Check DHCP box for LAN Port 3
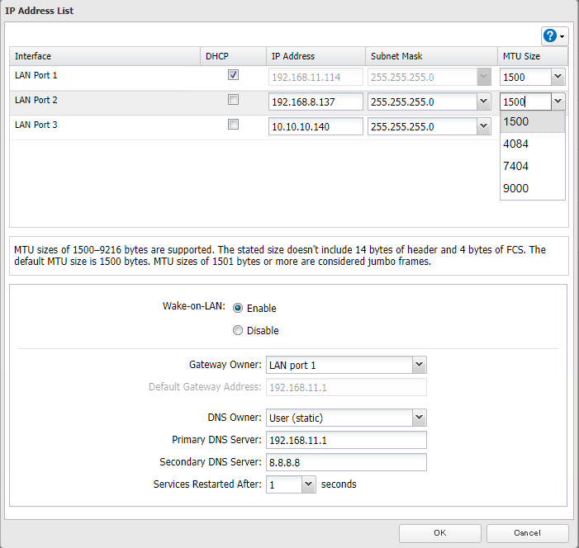Image resolution: width=579 pixels, height=548 pixels. 234,125
